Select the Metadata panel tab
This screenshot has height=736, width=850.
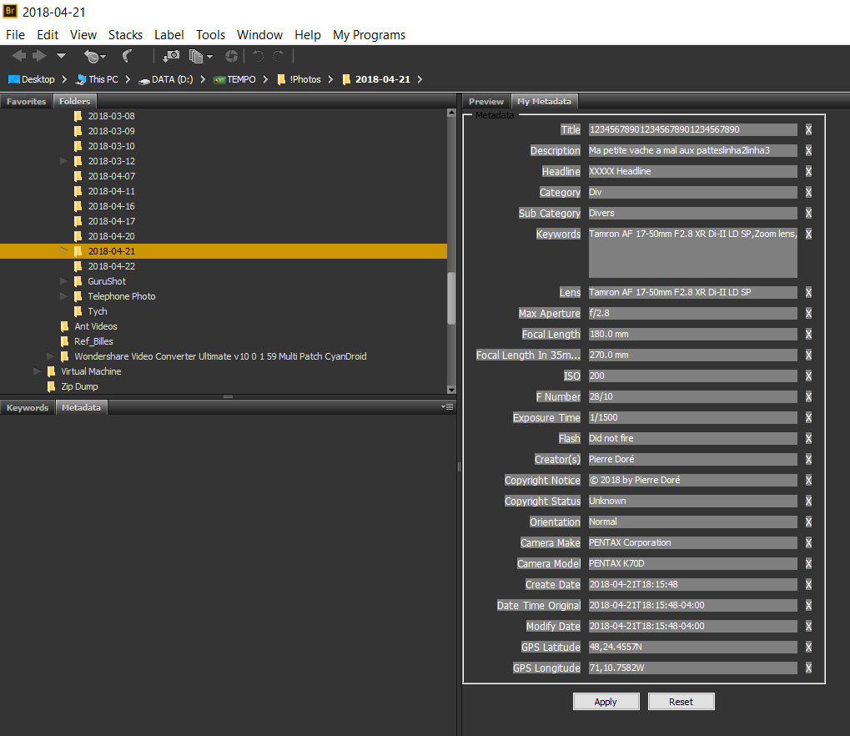point(81,407)
